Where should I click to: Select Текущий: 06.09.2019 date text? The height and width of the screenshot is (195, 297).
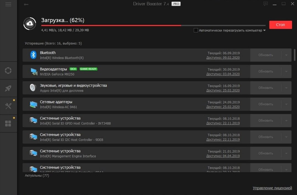(224, 53)
